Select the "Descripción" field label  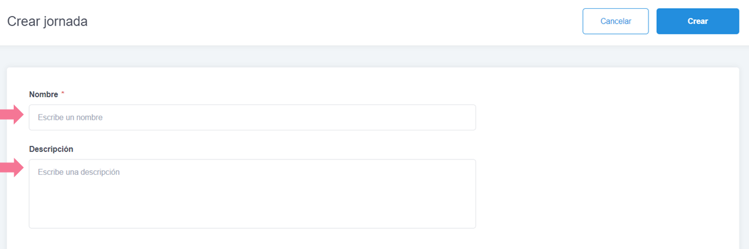pyautogui.click(x=51, y=149)
